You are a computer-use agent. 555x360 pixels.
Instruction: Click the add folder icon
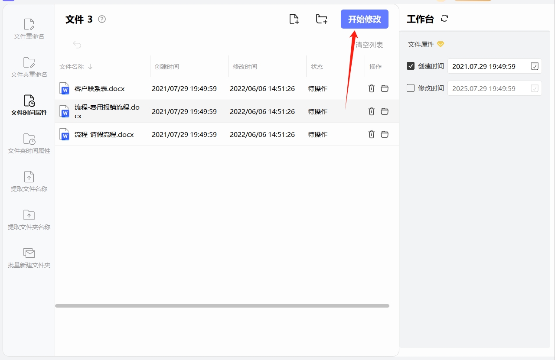pos(321,19)
